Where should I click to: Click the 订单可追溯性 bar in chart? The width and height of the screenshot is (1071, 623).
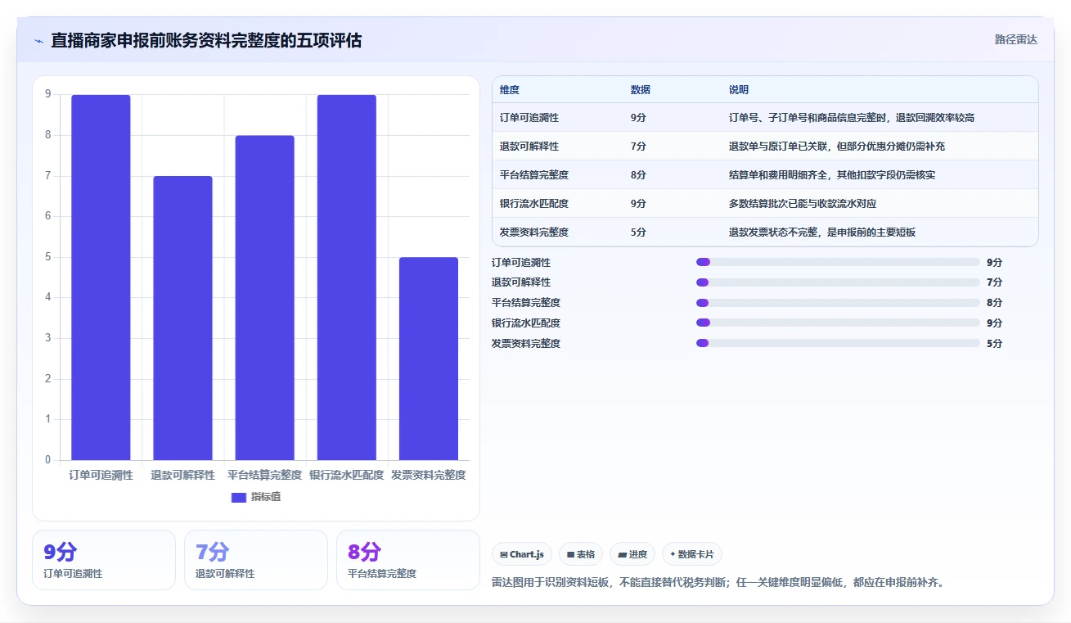101,278
